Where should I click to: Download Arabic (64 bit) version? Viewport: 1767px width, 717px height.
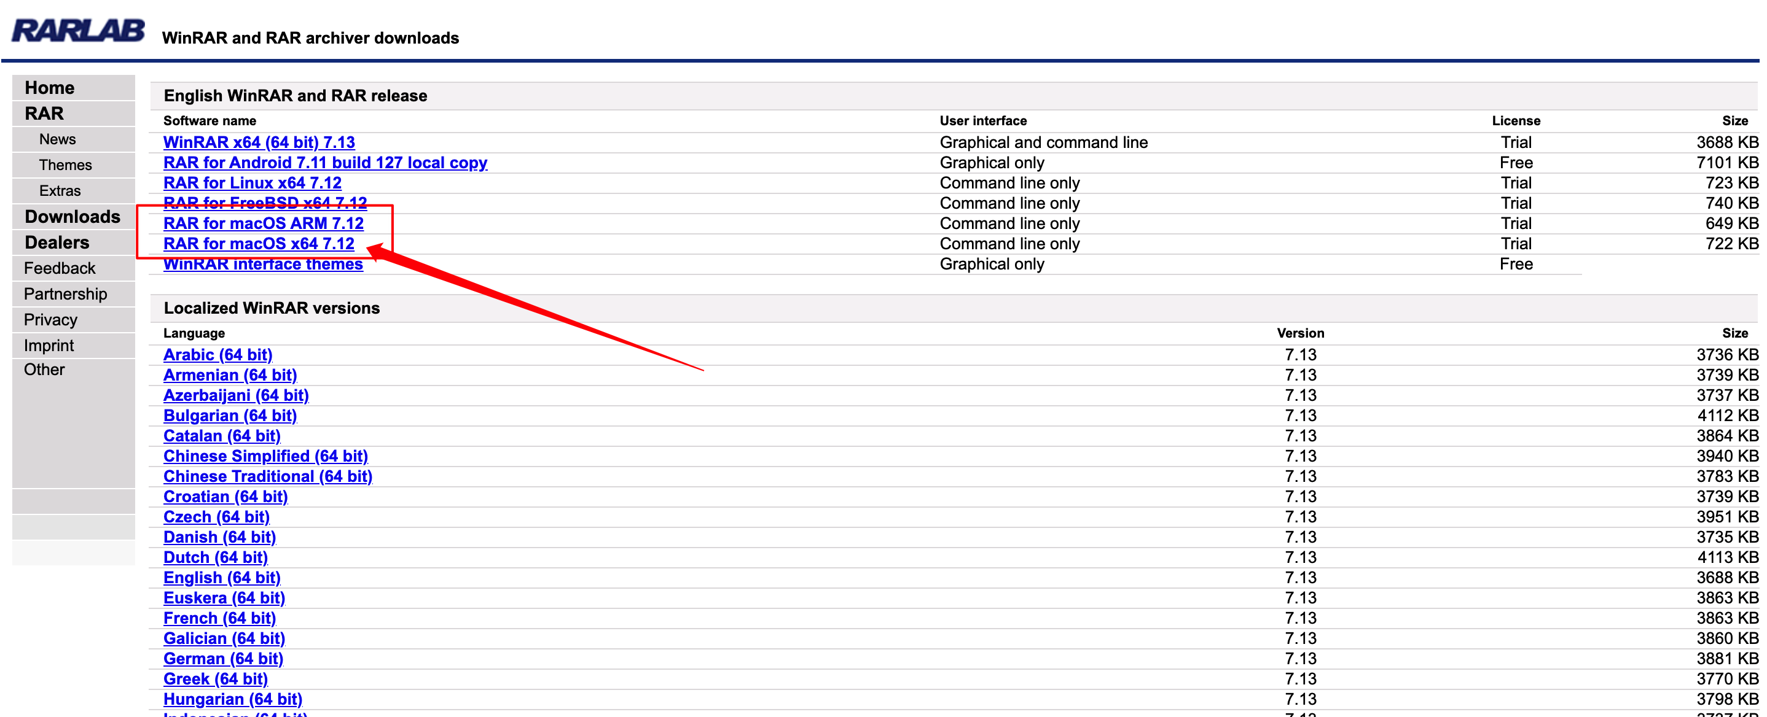217,355
